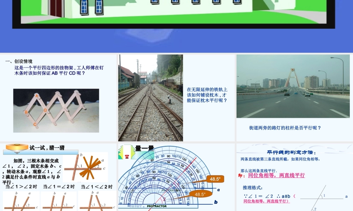Select the '量一量' protractor slide thumbnail

pos(176,177)
